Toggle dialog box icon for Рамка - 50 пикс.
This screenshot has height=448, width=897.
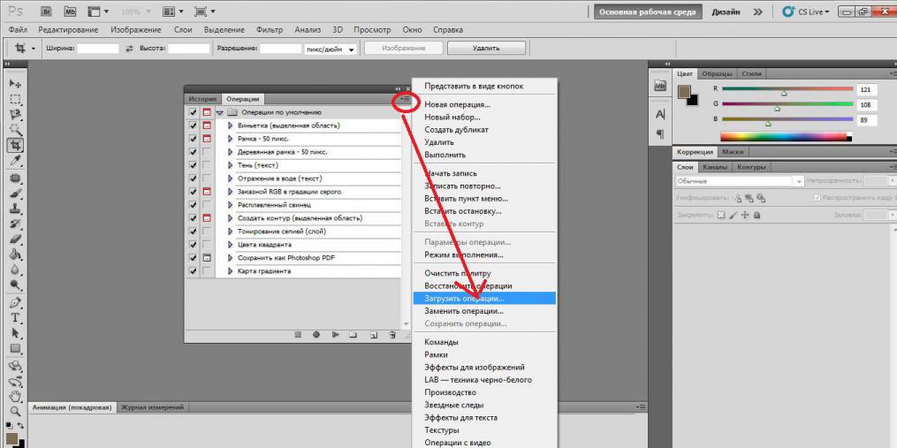(207, 139)
